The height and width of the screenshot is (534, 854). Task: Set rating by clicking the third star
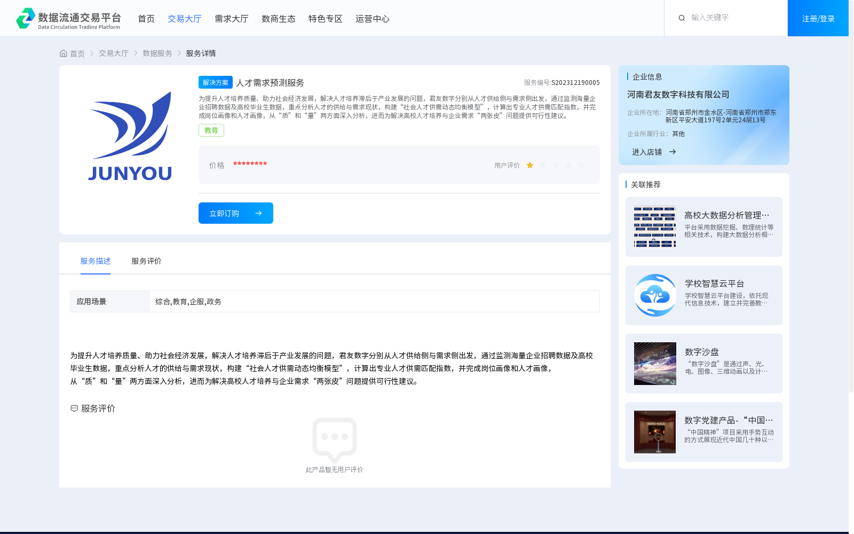[x=555, y=165]
